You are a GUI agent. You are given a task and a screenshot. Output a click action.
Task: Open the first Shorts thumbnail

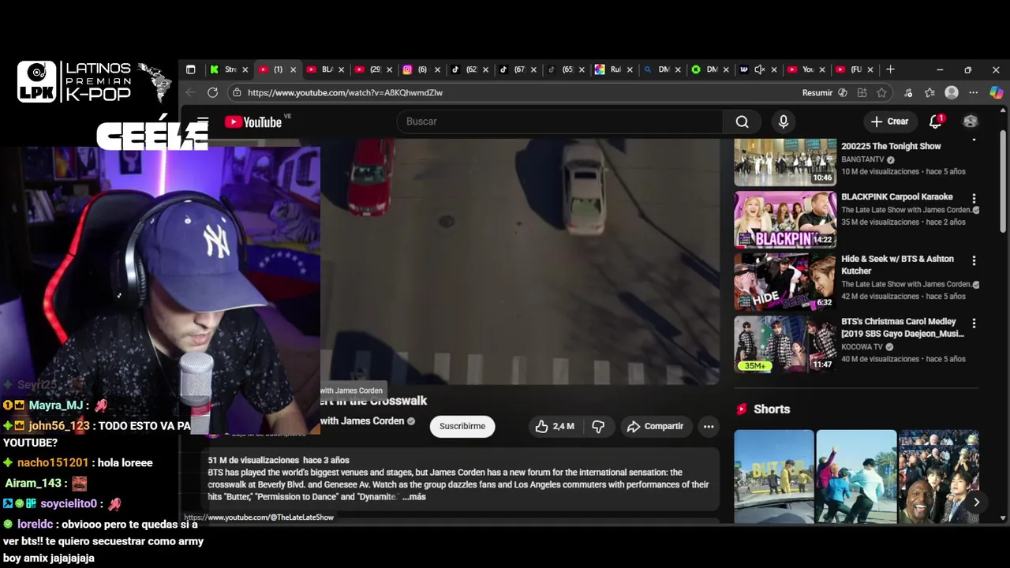[x=774, y=476]
